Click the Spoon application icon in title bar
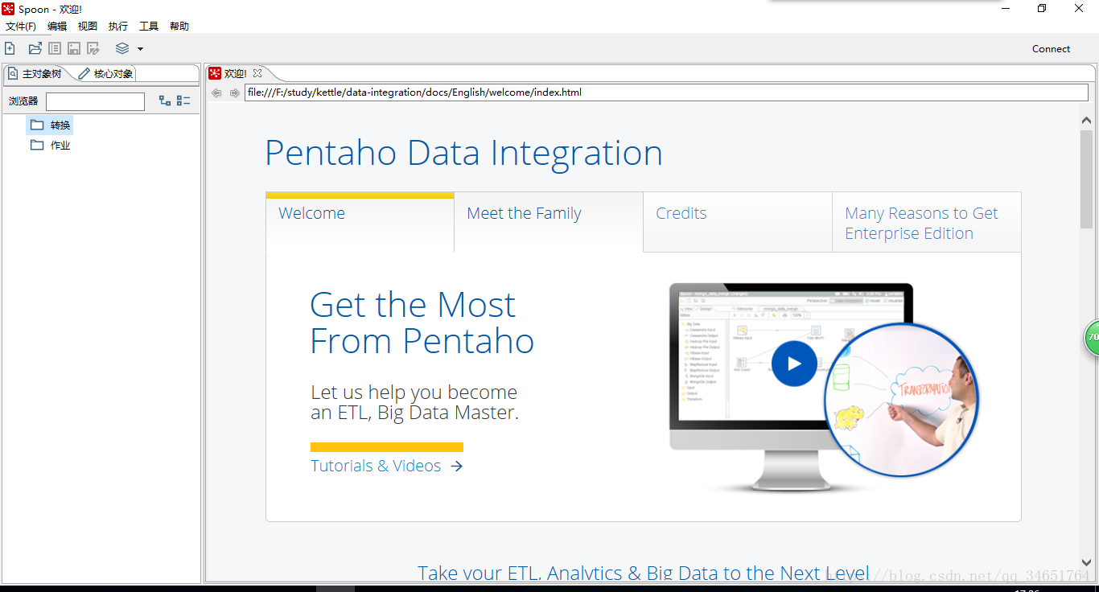 8,9
